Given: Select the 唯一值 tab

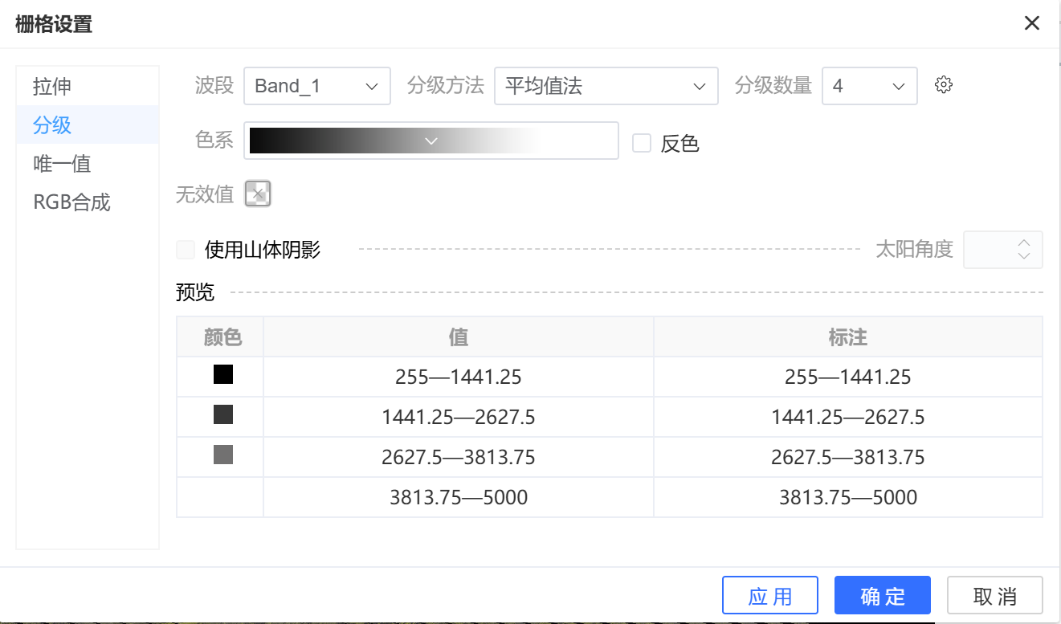Looking at the screenshot, I should pos(62,164).
